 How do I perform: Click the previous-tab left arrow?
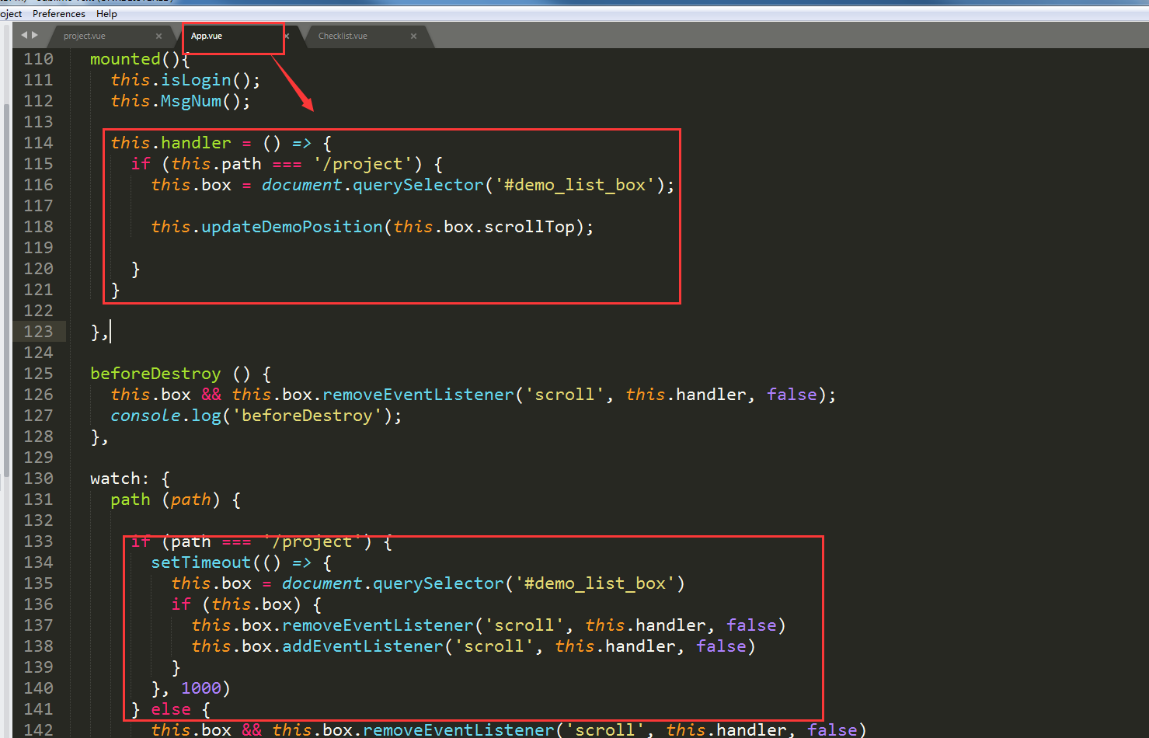(24, 35)
